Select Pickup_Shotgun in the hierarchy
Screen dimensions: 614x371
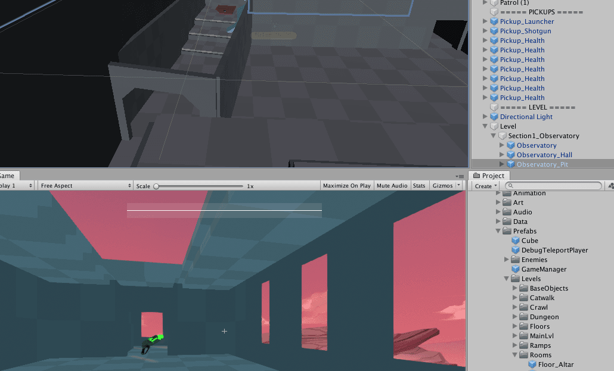point(525,31)
